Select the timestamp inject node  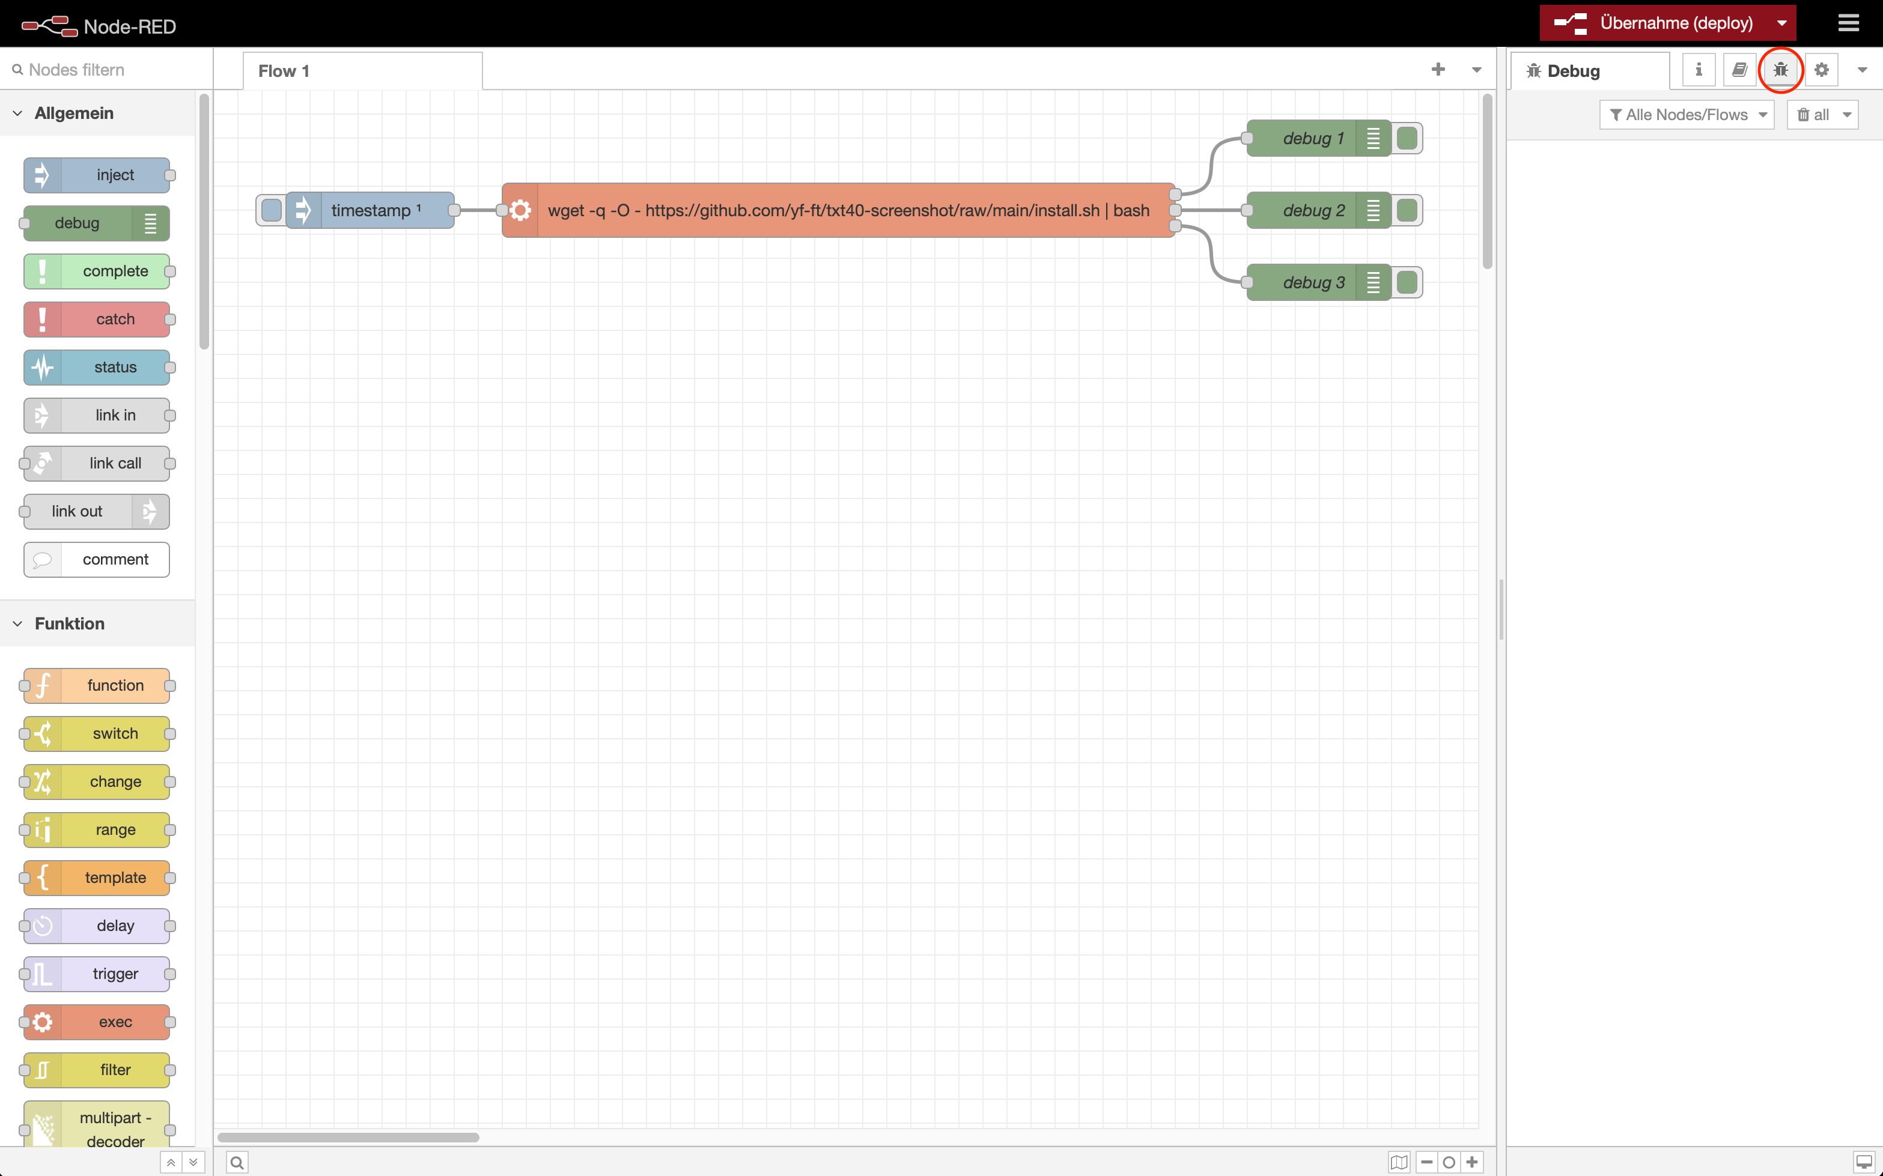[x=370, y=210]
